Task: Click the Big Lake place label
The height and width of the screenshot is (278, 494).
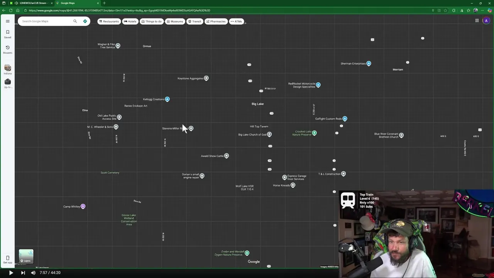Action: (x=258, y=104)
